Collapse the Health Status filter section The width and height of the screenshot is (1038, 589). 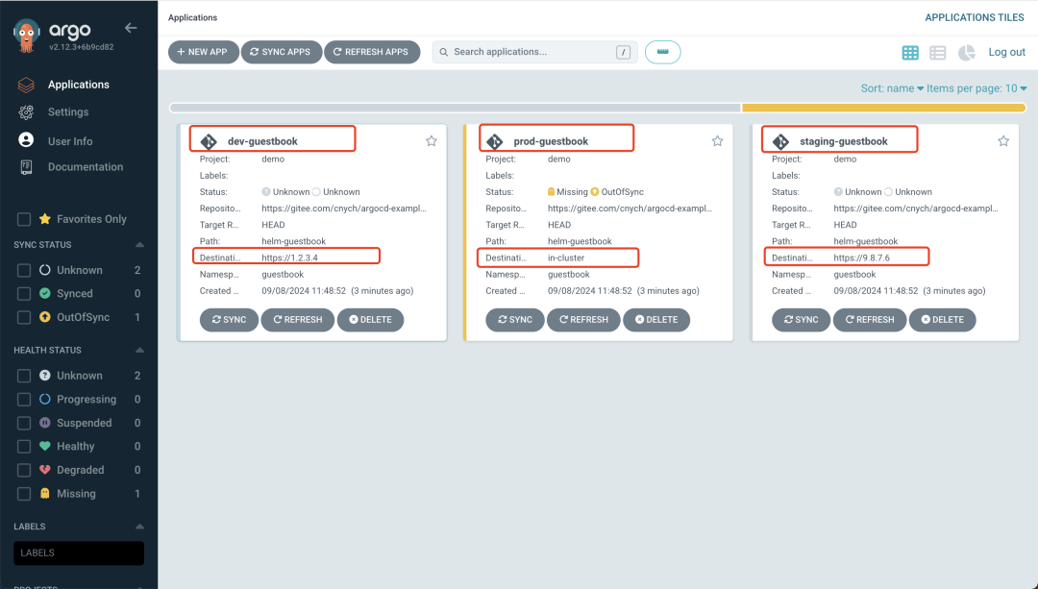pos(139,350)
